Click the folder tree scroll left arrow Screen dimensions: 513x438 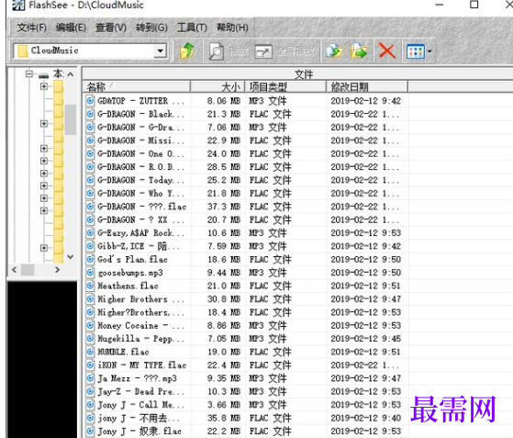pyautogui.click(x=15, y=270)
